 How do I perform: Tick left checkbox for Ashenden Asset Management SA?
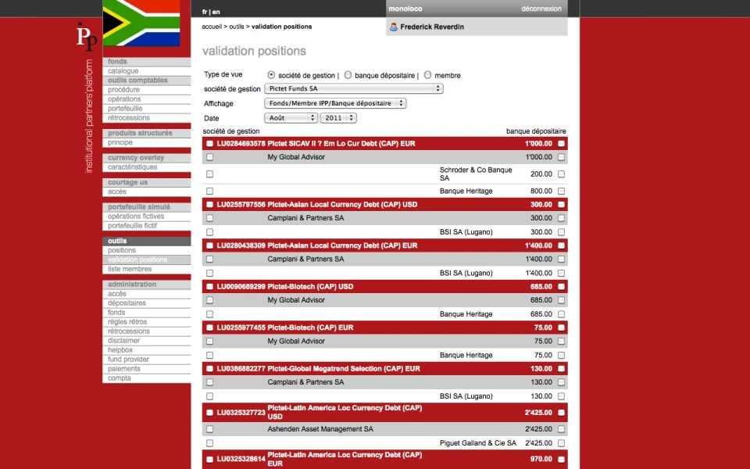click(209, 429)
